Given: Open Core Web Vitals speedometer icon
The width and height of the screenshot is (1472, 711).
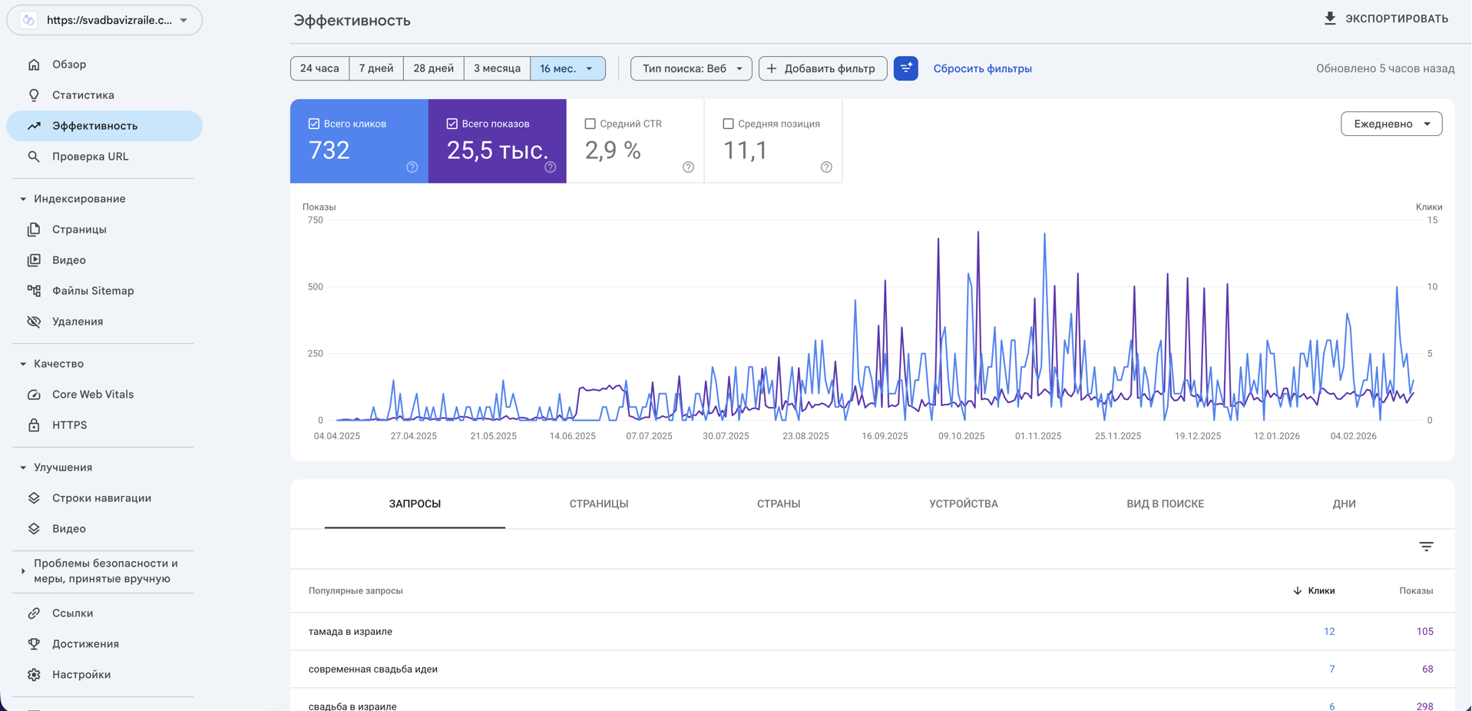Looking at the screenshot, I should [x=34, y=395].
